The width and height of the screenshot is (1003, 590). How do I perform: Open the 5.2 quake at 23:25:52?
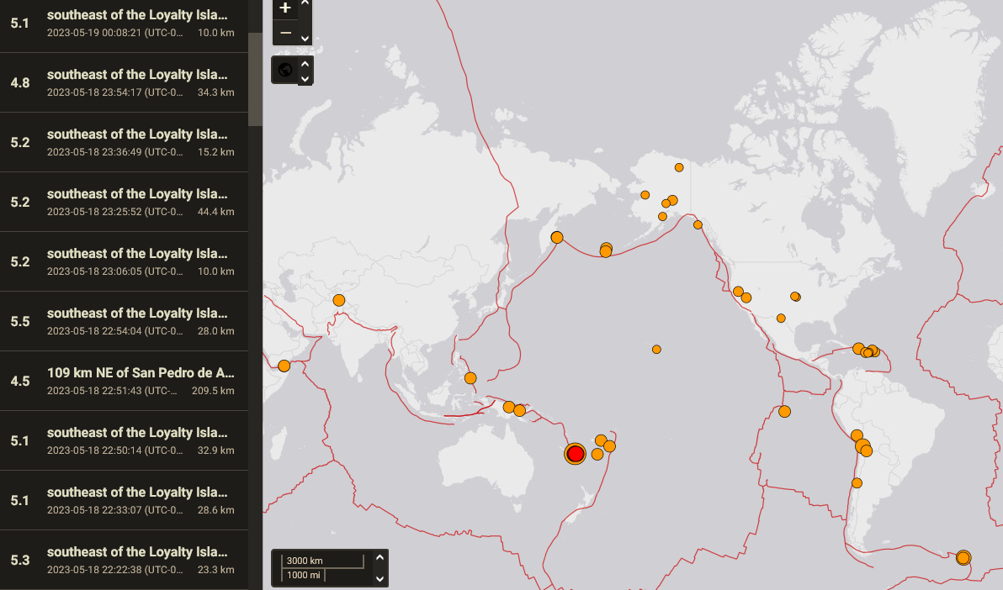(x=124, y=202)
